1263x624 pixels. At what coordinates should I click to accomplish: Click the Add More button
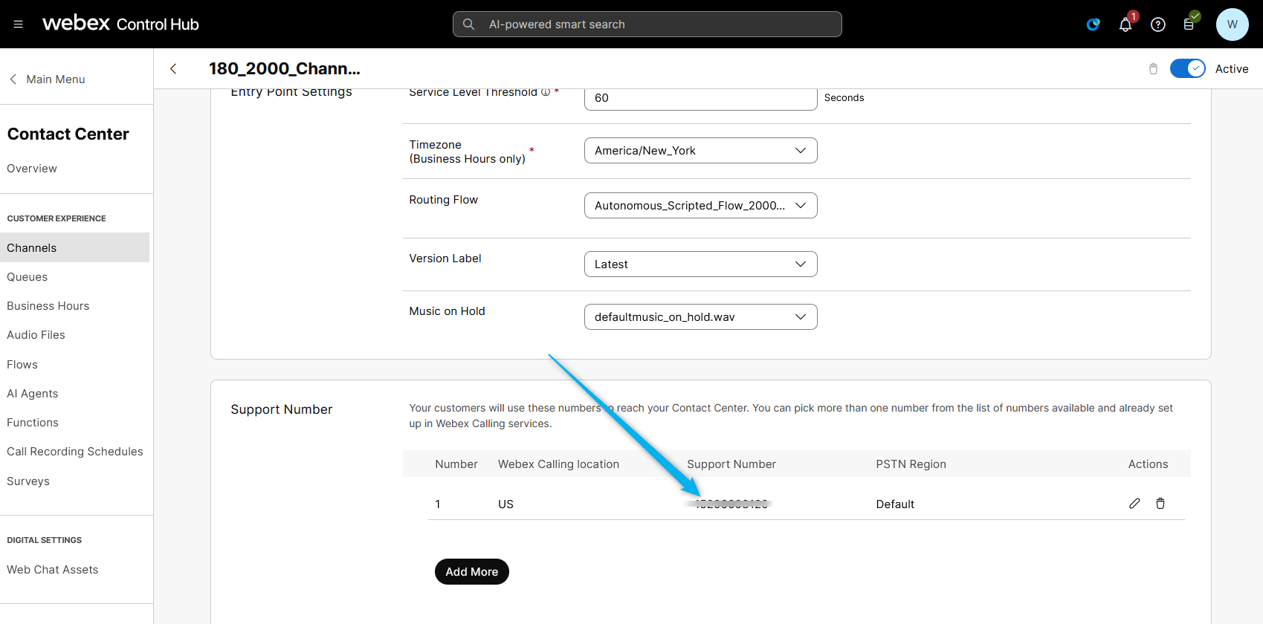471,572
